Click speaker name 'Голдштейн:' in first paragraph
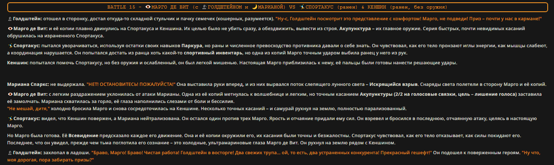 (27, 19)
